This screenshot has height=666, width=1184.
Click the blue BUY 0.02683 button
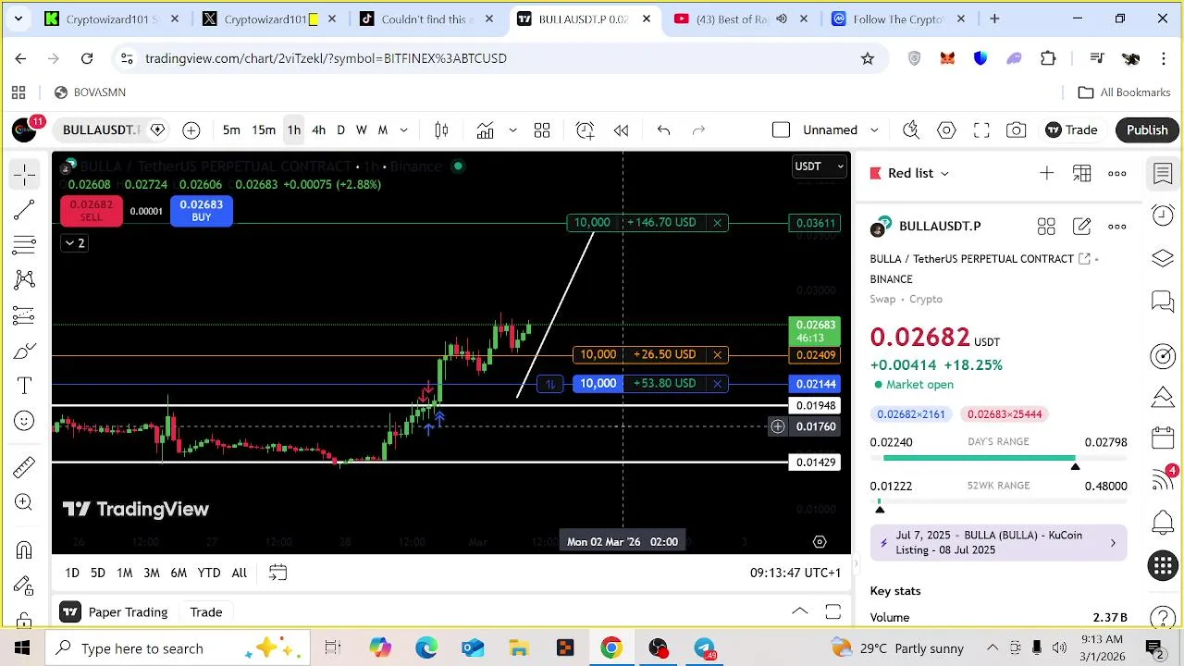(201, 211)
